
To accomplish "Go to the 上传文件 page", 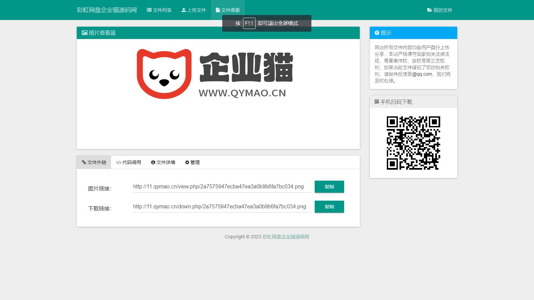I will pos(194,10).
